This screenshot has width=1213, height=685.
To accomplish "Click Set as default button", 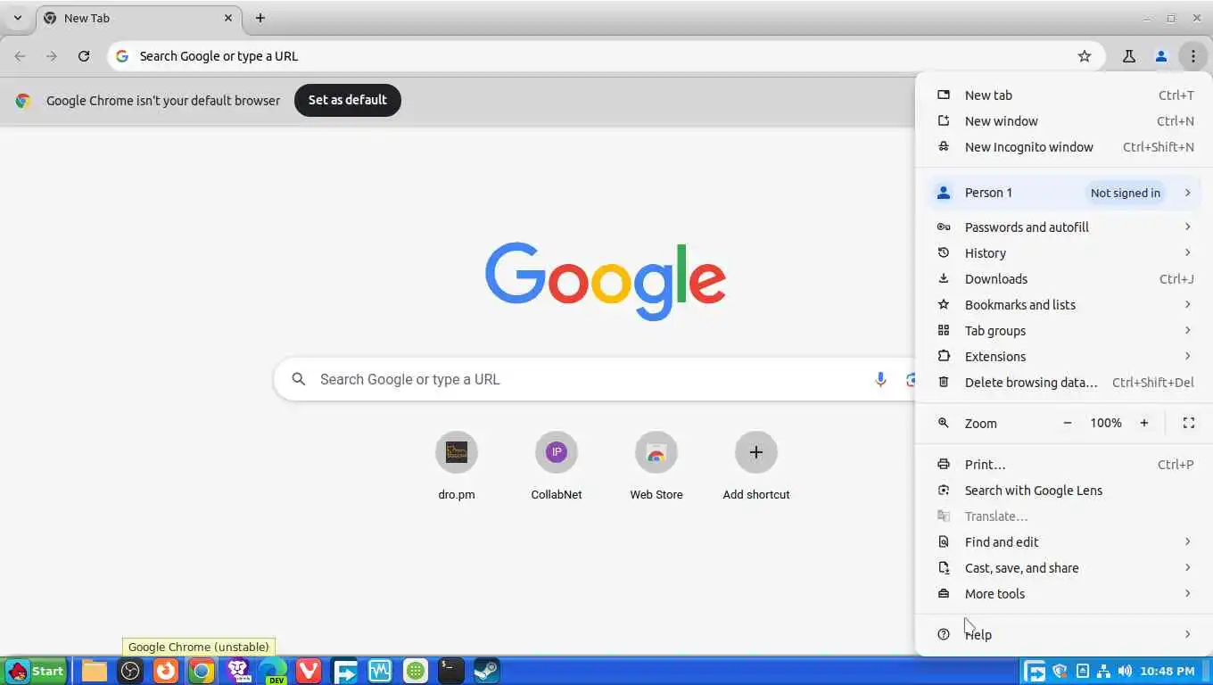I will pyautogui.click(x=348, y=100).
